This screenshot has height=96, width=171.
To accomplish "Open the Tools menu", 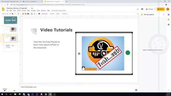I will tap(38, 11).
